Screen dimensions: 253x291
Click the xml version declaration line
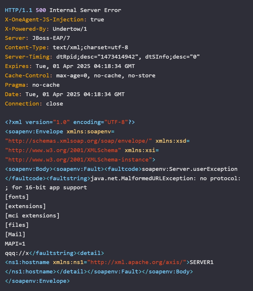click(x=70, y=122)
